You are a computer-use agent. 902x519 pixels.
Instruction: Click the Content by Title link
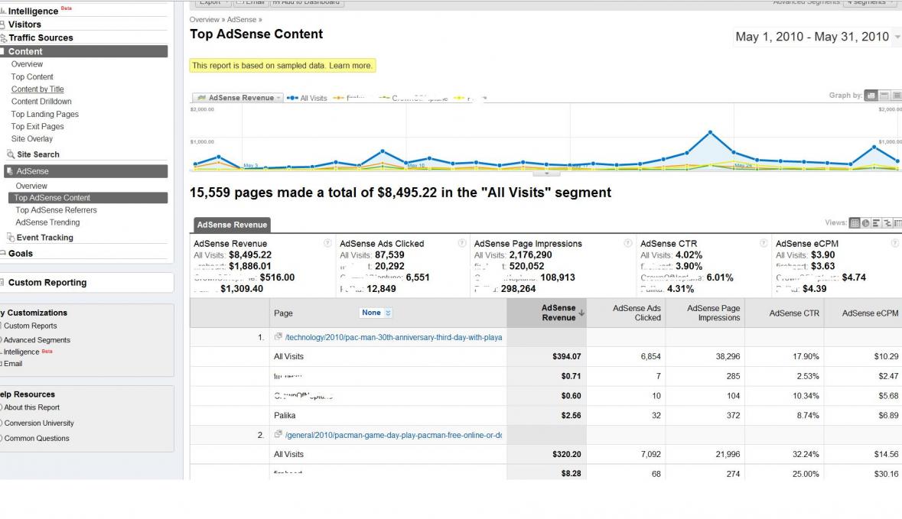[37, 89]
